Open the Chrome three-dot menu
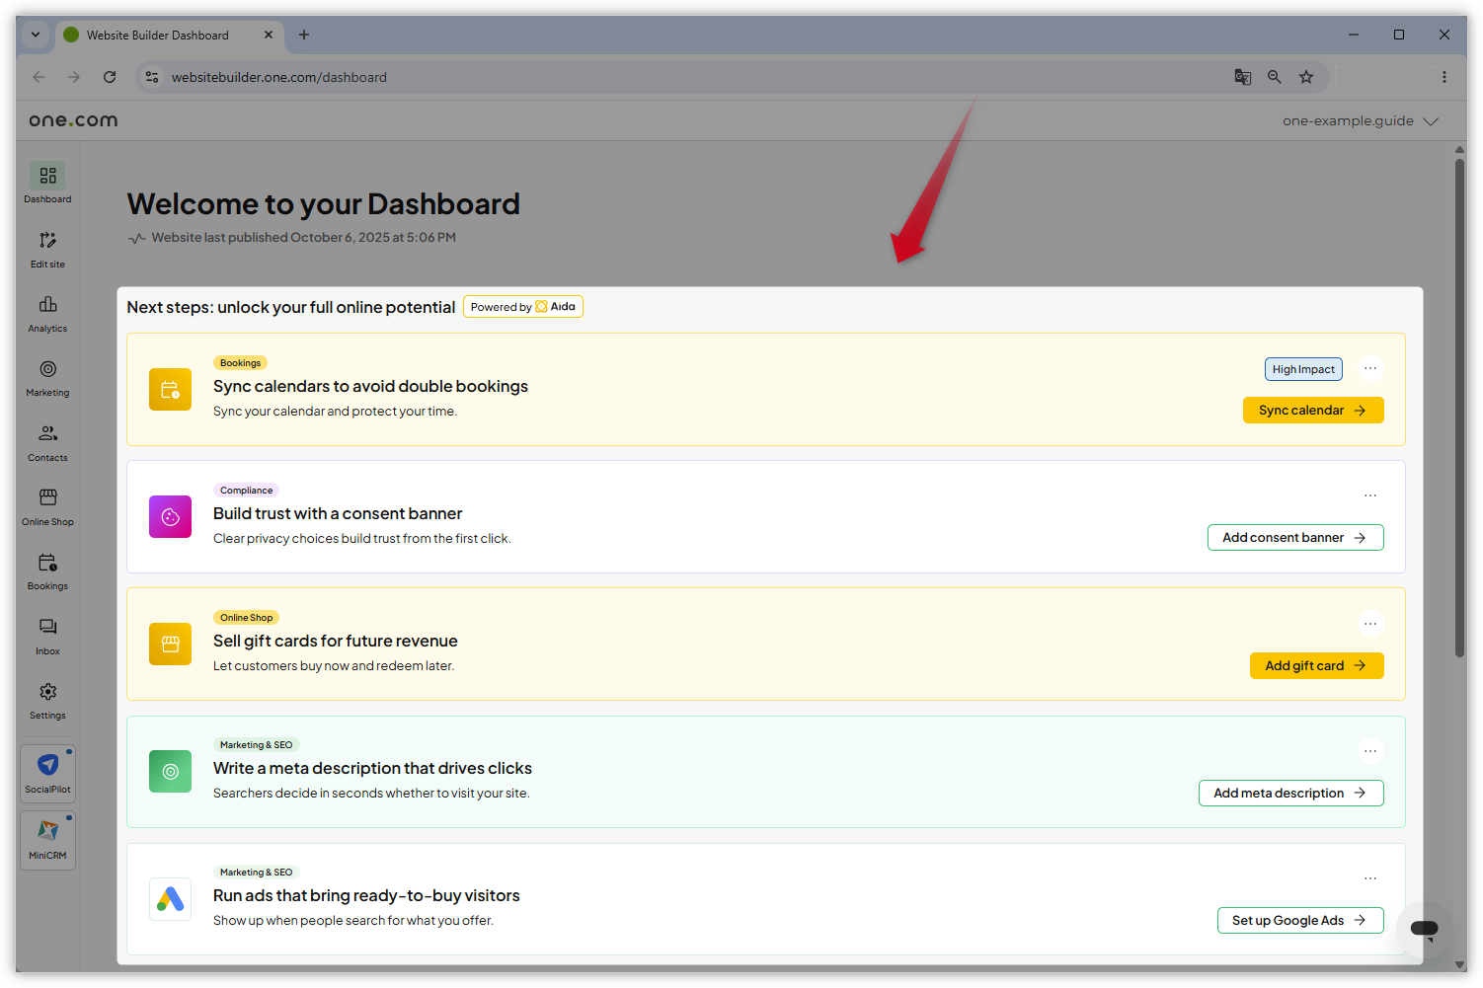The width and height of the screenshot is (1483, 988). pyautogui.click(x=1444, y=77)
